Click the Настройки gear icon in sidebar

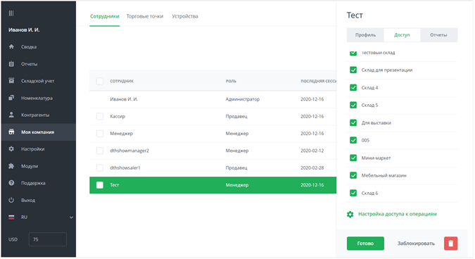11,149
